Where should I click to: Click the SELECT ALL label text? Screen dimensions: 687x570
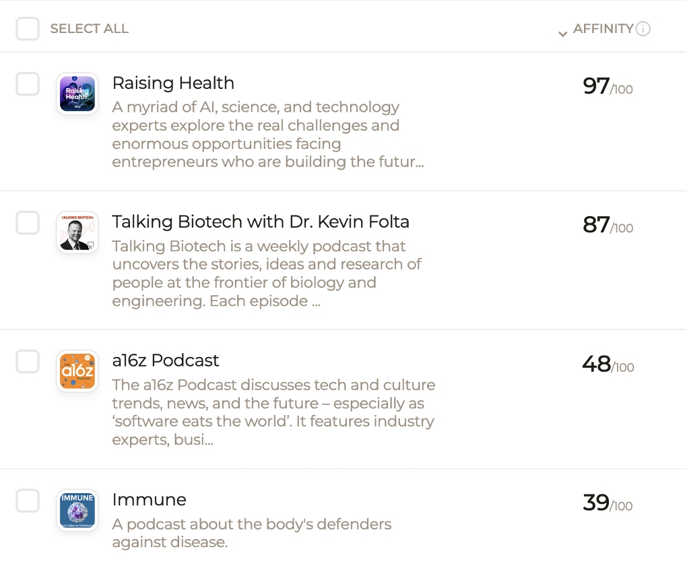click(90, 28)
